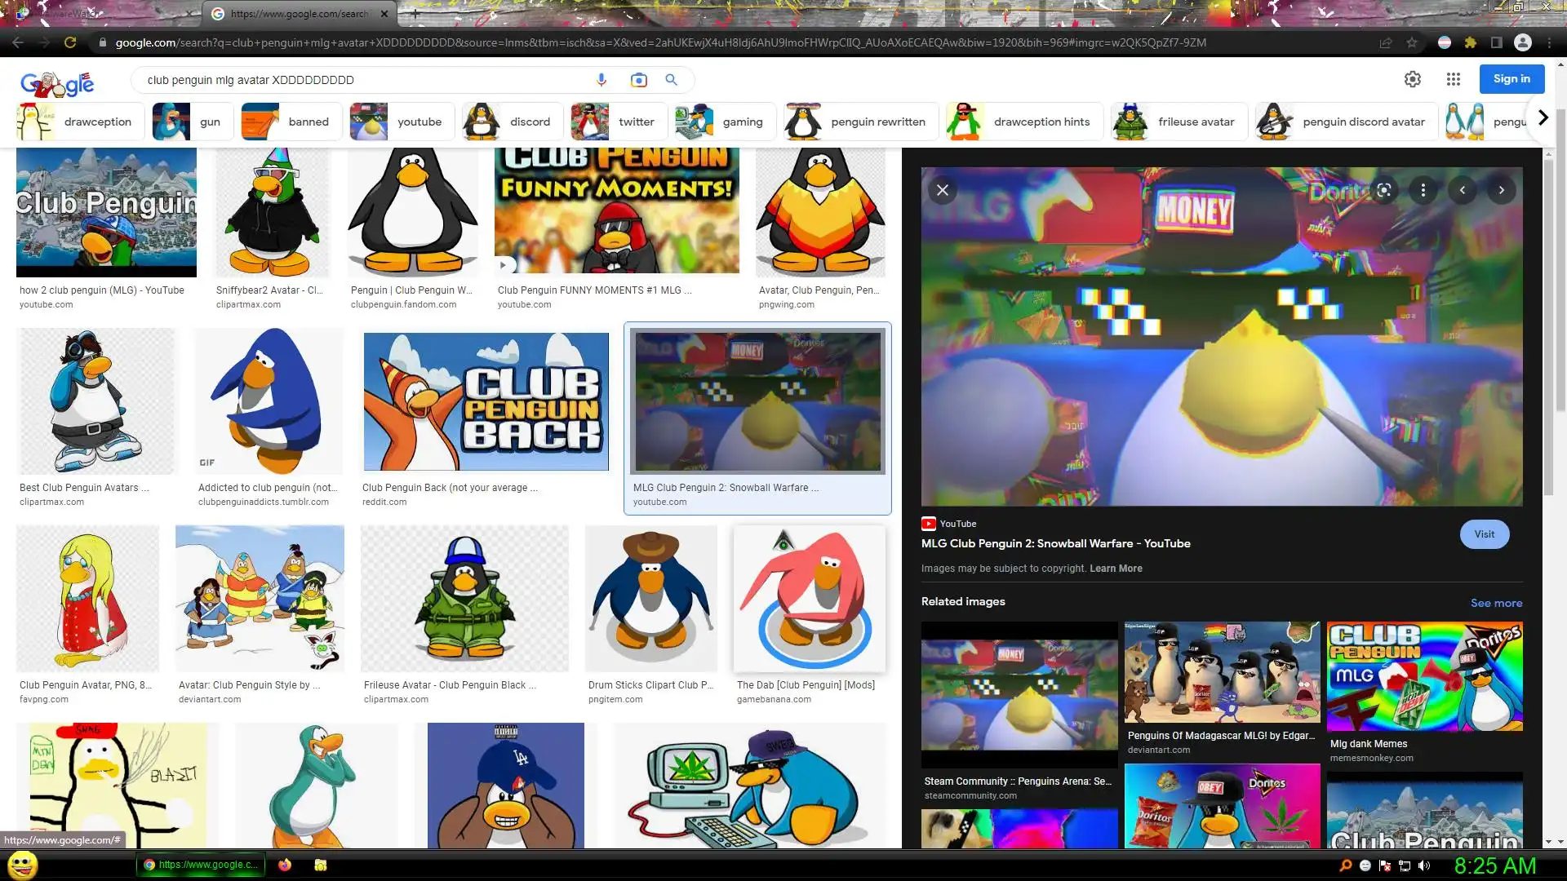Go to previous preview image
The height and width of the screenshot is (881, 1567).
(1462, 190)
